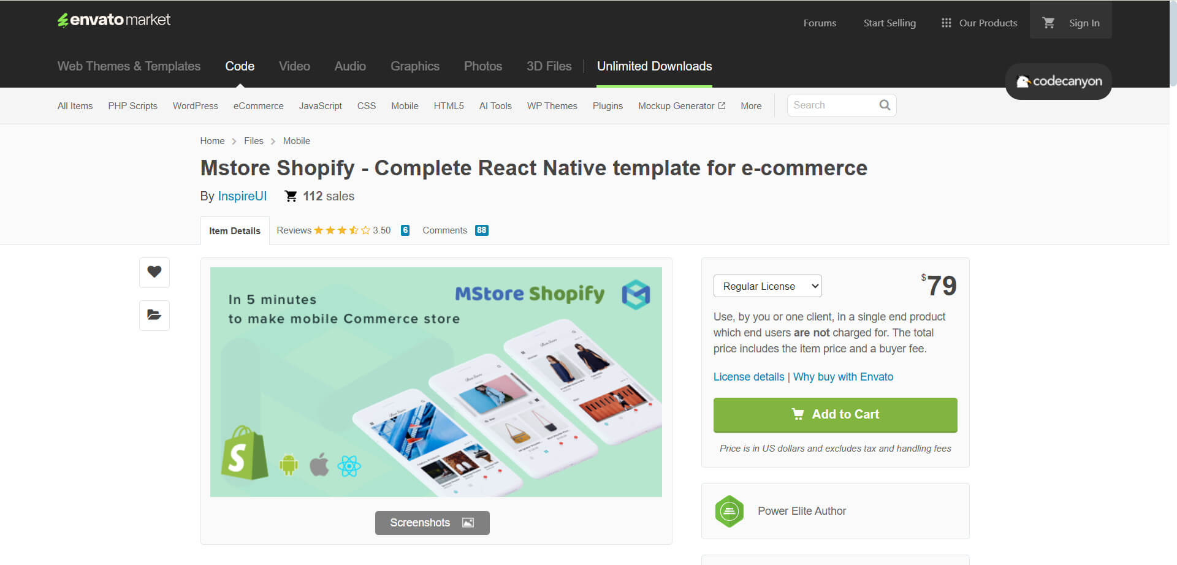
Task: Open Mobile category in subnavigation
Action: [x=405, y=106]
